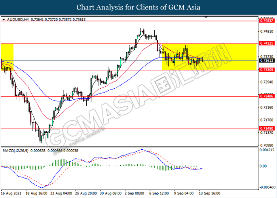
Task: Select the 0.72486 price level label
Action: 266,96
